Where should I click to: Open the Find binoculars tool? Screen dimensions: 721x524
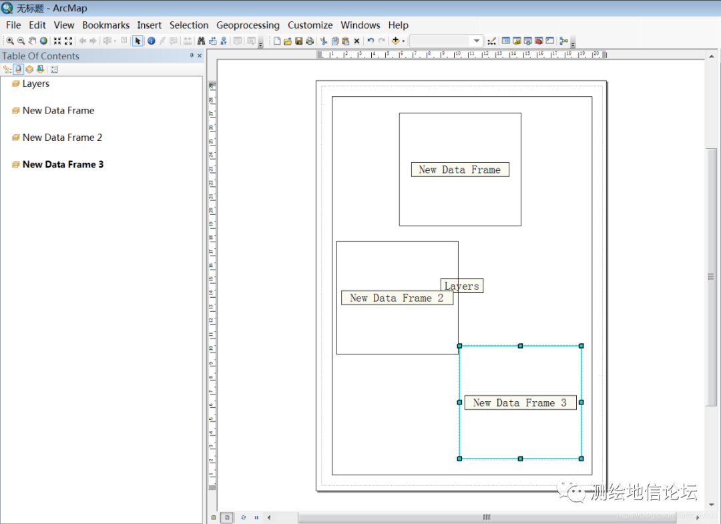pos(201,41)
